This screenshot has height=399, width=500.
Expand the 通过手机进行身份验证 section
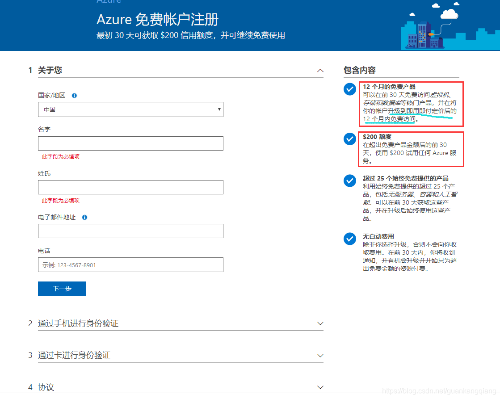320,323
